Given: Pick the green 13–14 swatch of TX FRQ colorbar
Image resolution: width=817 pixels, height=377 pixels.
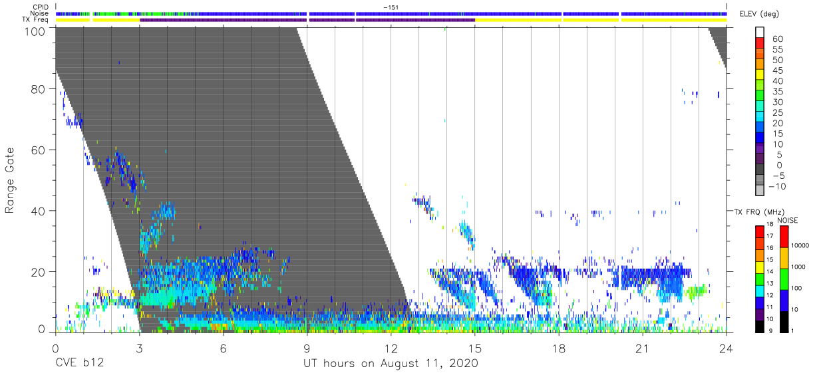Looking at the screenshot, I should pos(760,279).
